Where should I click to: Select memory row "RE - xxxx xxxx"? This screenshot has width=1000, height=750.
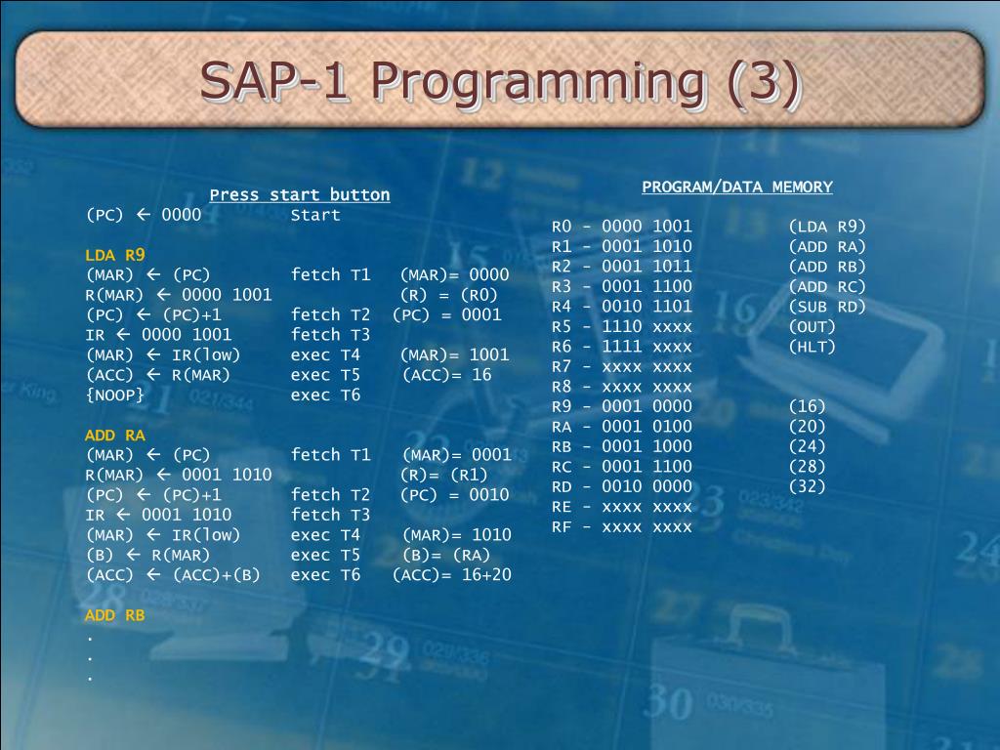(622, 507)
